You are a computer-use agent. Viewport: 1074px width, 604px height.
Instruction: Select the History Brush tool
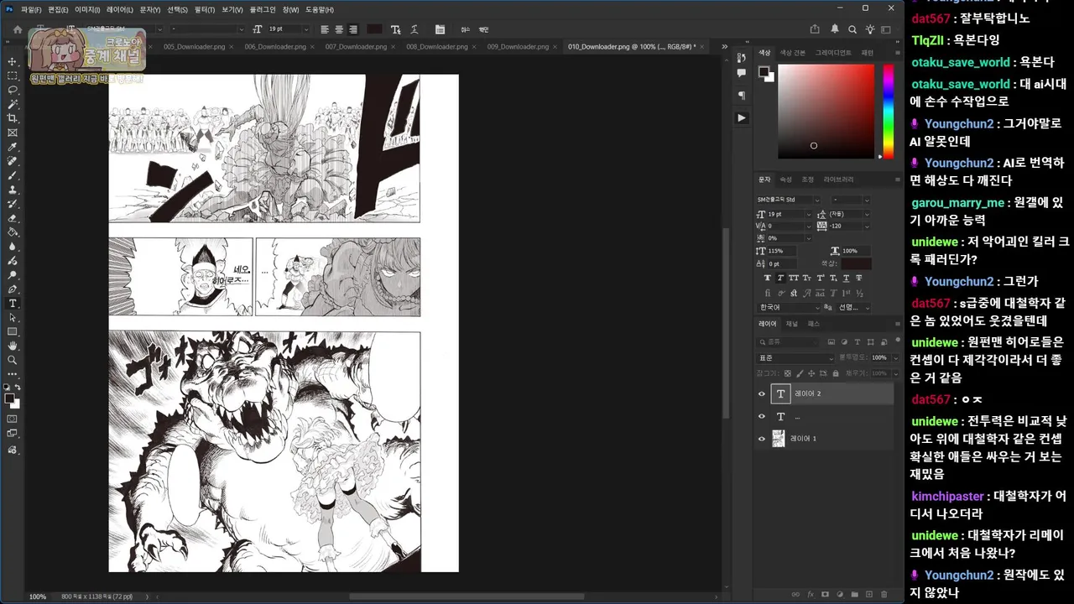13,204
